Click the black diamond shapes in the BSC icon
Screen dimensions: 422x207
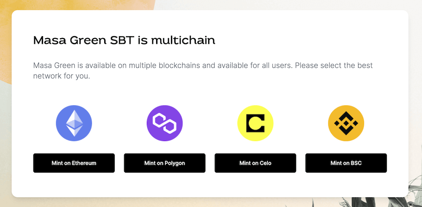(346, 123)
